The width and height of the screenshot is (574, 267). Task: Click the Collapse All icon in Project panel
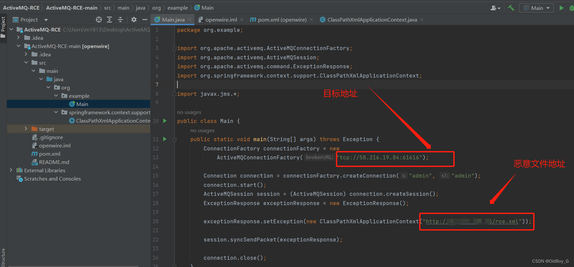coord(120,20)
